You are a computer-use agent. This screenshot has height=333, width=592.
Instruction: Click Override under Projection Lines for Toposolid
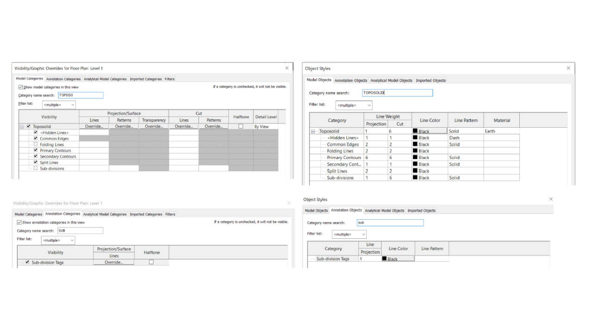[x=94, y=126]
